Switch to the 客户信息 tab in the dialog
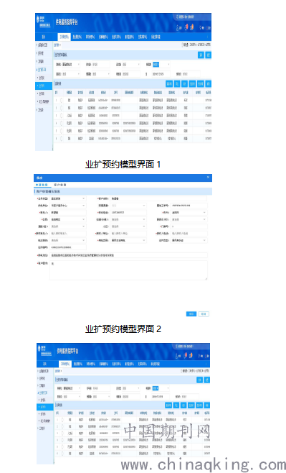This screenshot has height=473, width=286. (x=59, y=185)
